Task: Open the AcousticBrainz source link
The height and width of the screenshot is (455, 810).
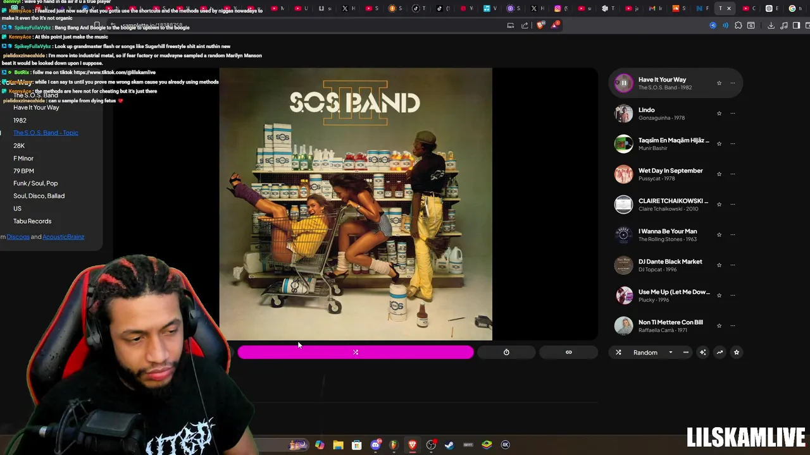Action: click(x=63, y=237)
